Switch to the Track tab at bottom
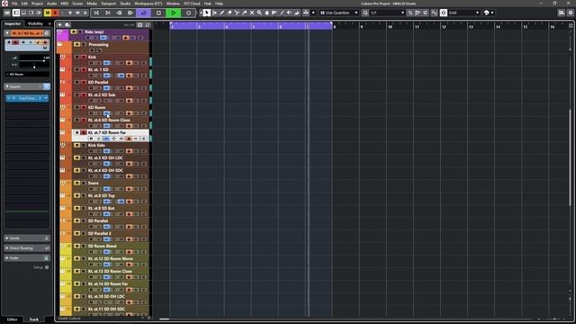 [34, 319]
